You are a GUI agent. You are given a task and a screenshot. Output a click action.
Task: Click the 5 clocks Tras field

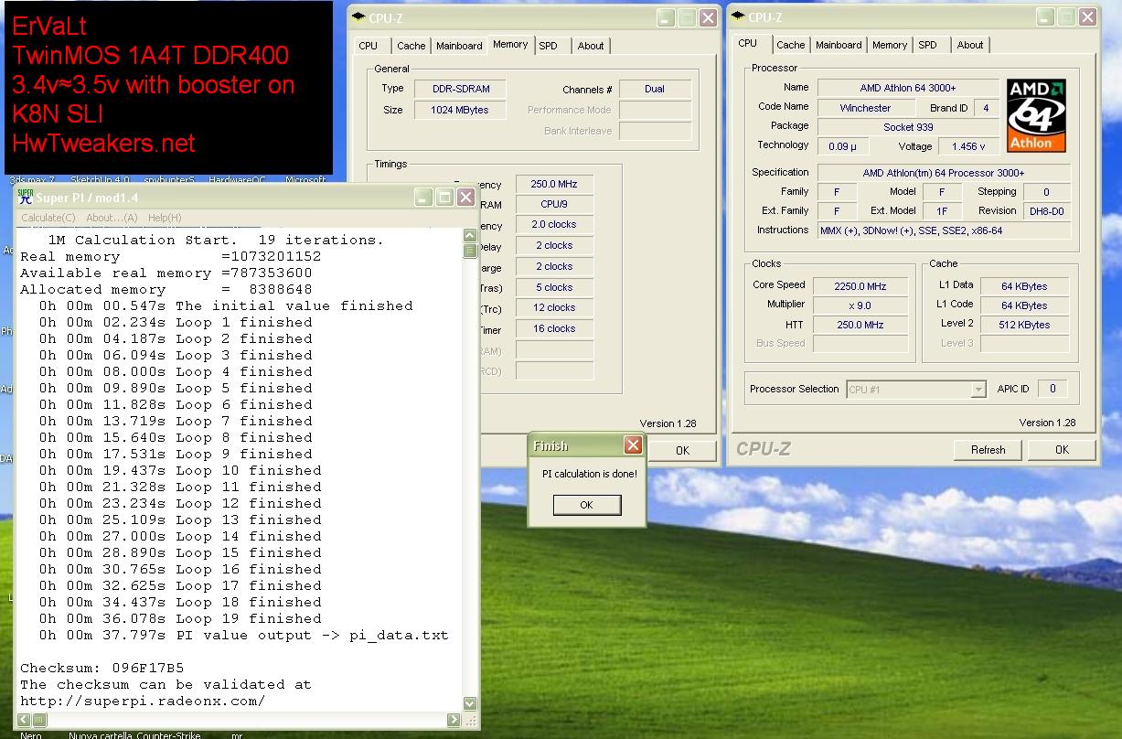(x=554, y=287)
